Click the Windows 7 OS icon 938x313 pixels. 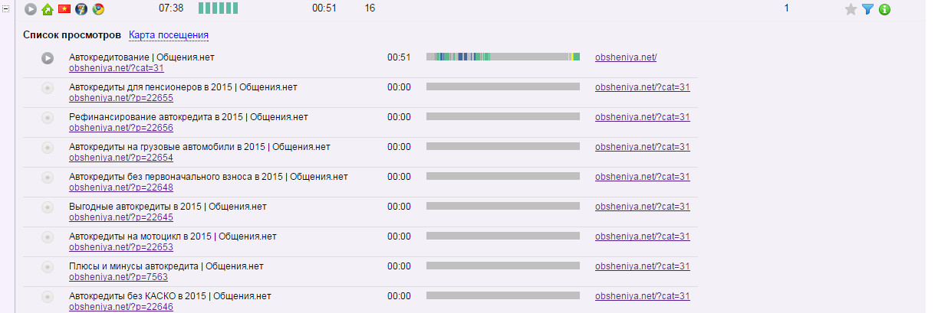pos(81,9)
